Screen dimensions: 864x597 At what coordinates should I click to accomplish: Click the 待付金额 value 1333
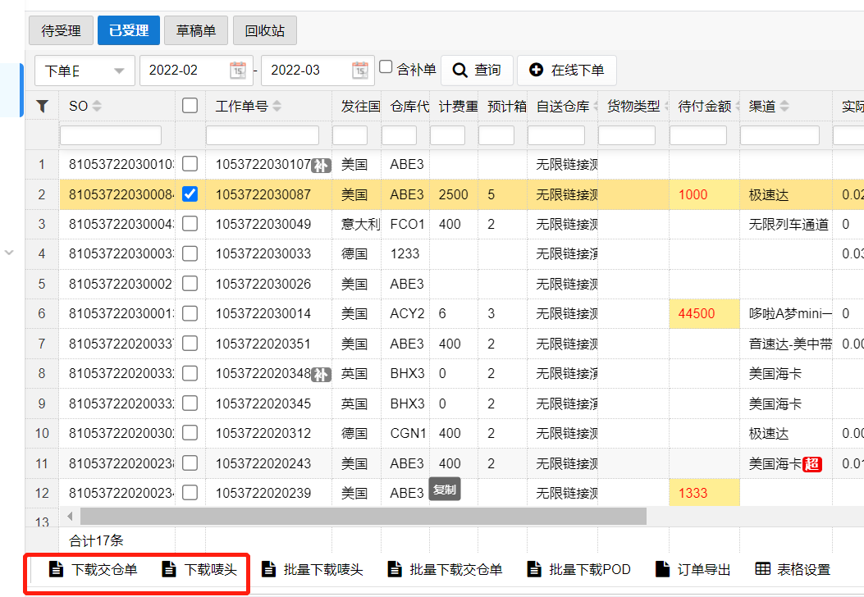pos(693,493)
